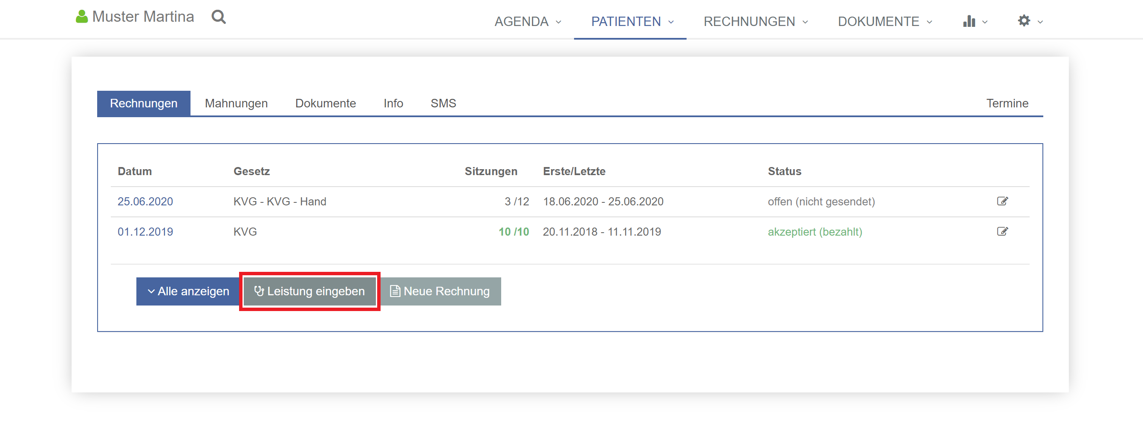
Task: Expand the PATIENTEN menu
Action: pyautogui.click(x=632, y=21)
